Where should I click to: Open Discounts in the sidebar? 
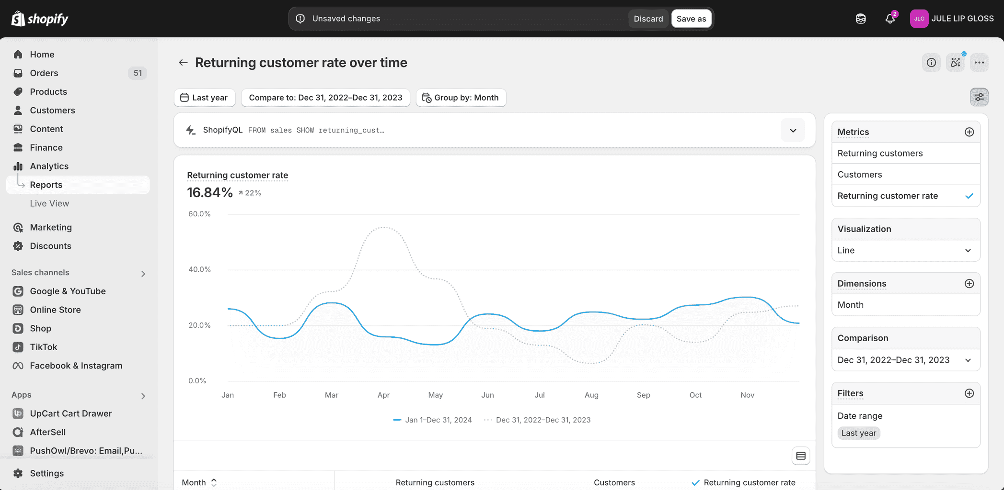coord(78,246)
